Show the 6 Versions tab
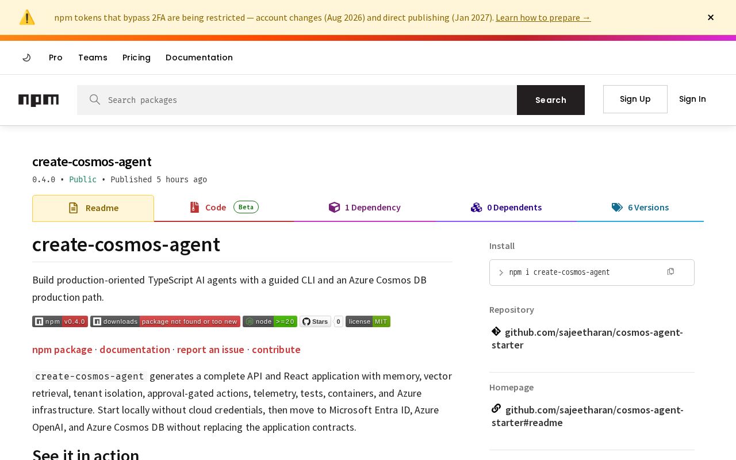The width and height of the screenshot is (736, 460). coord(640,208)
